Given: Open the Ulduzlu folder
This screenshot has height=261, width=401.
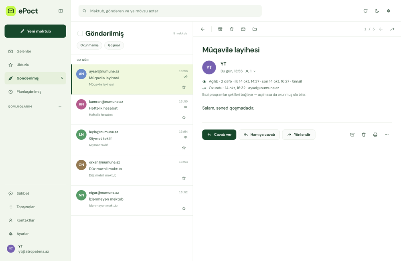Looking at the screenshot, I should (35, 65).
